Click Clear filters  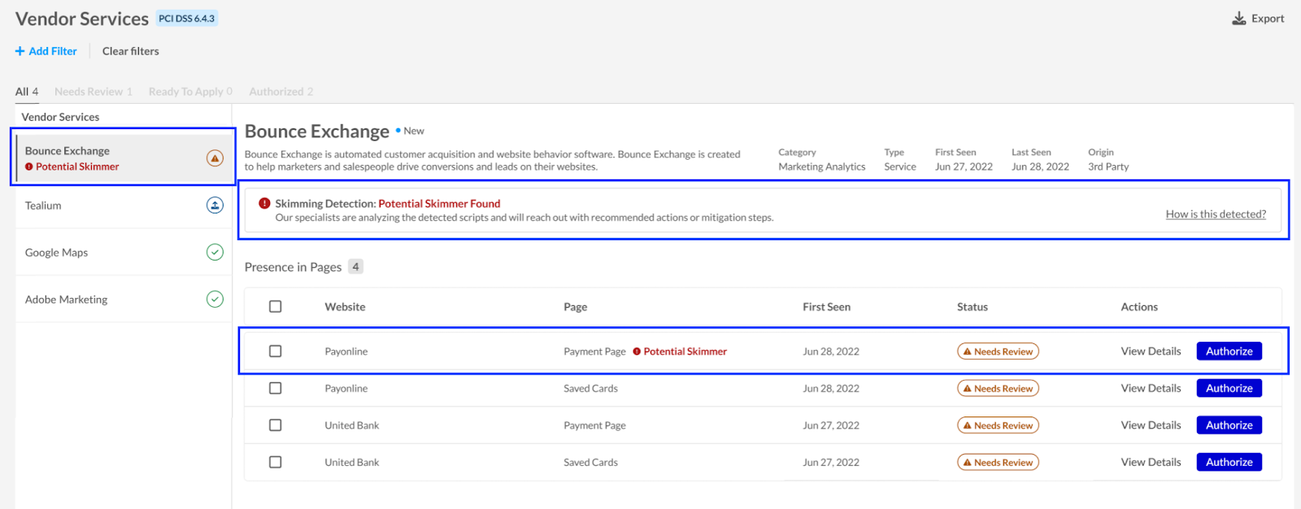[x=131, y=51]
